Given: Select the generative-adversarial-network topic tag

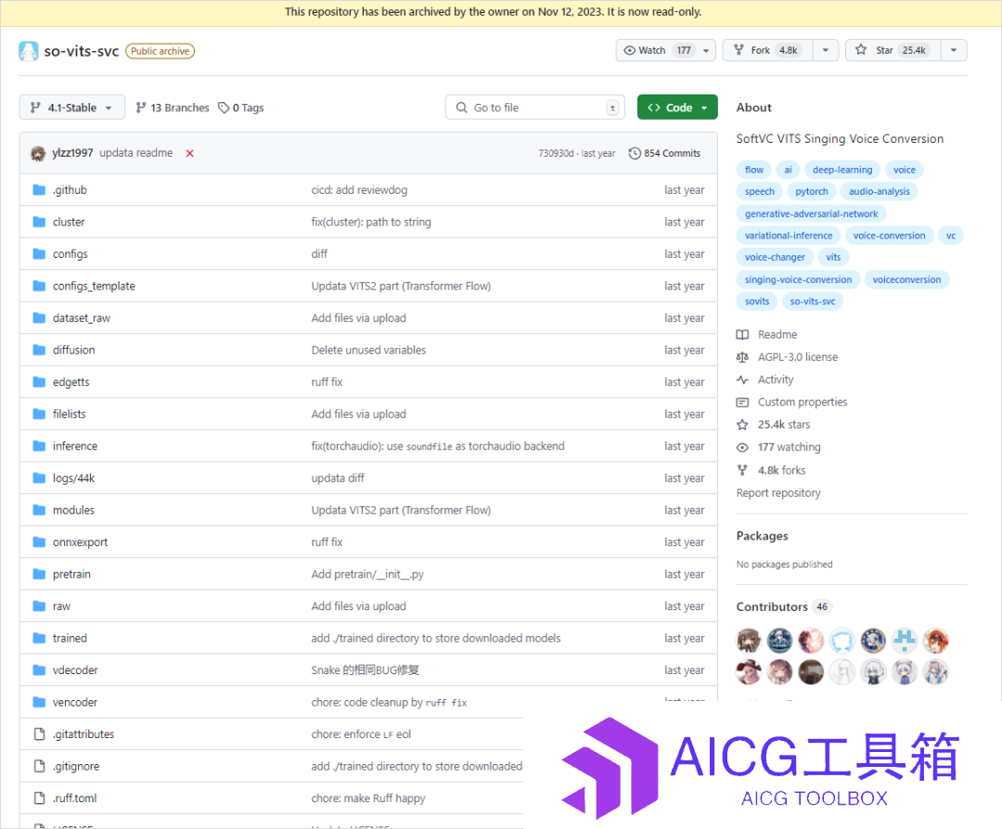Looking at the screenshot, I should [811, 214].
